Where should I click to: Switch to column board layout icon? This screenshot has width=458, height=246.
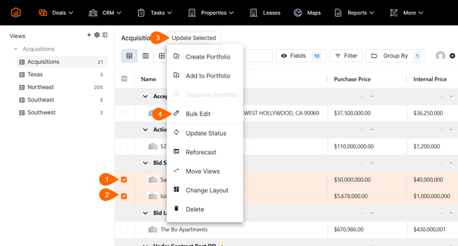146,56
